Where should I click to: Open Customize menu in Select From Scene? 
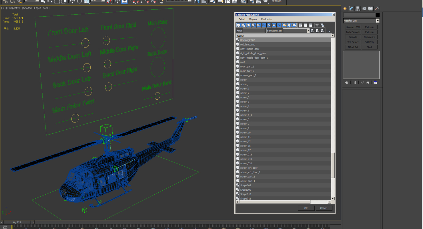pyautogui.click(x=266, y=19)
